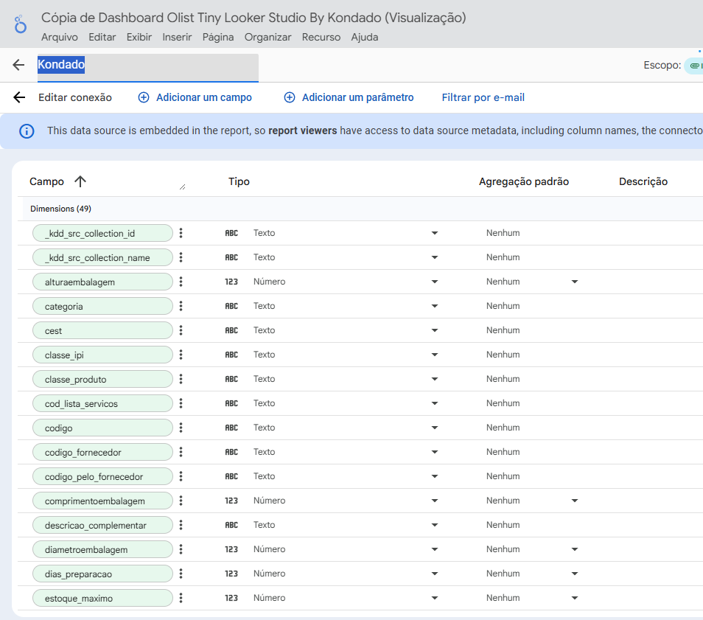Image resolution: width=703 pixels, height=620 pixels.
Task: Expand aggregation dropdown for comprimentoembalagem
Action: (x=574, y=501)
